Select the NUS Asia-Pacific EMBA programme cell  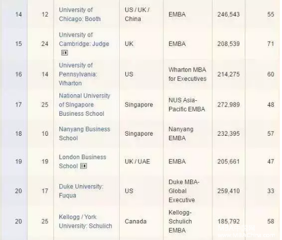tap(187, 105)
